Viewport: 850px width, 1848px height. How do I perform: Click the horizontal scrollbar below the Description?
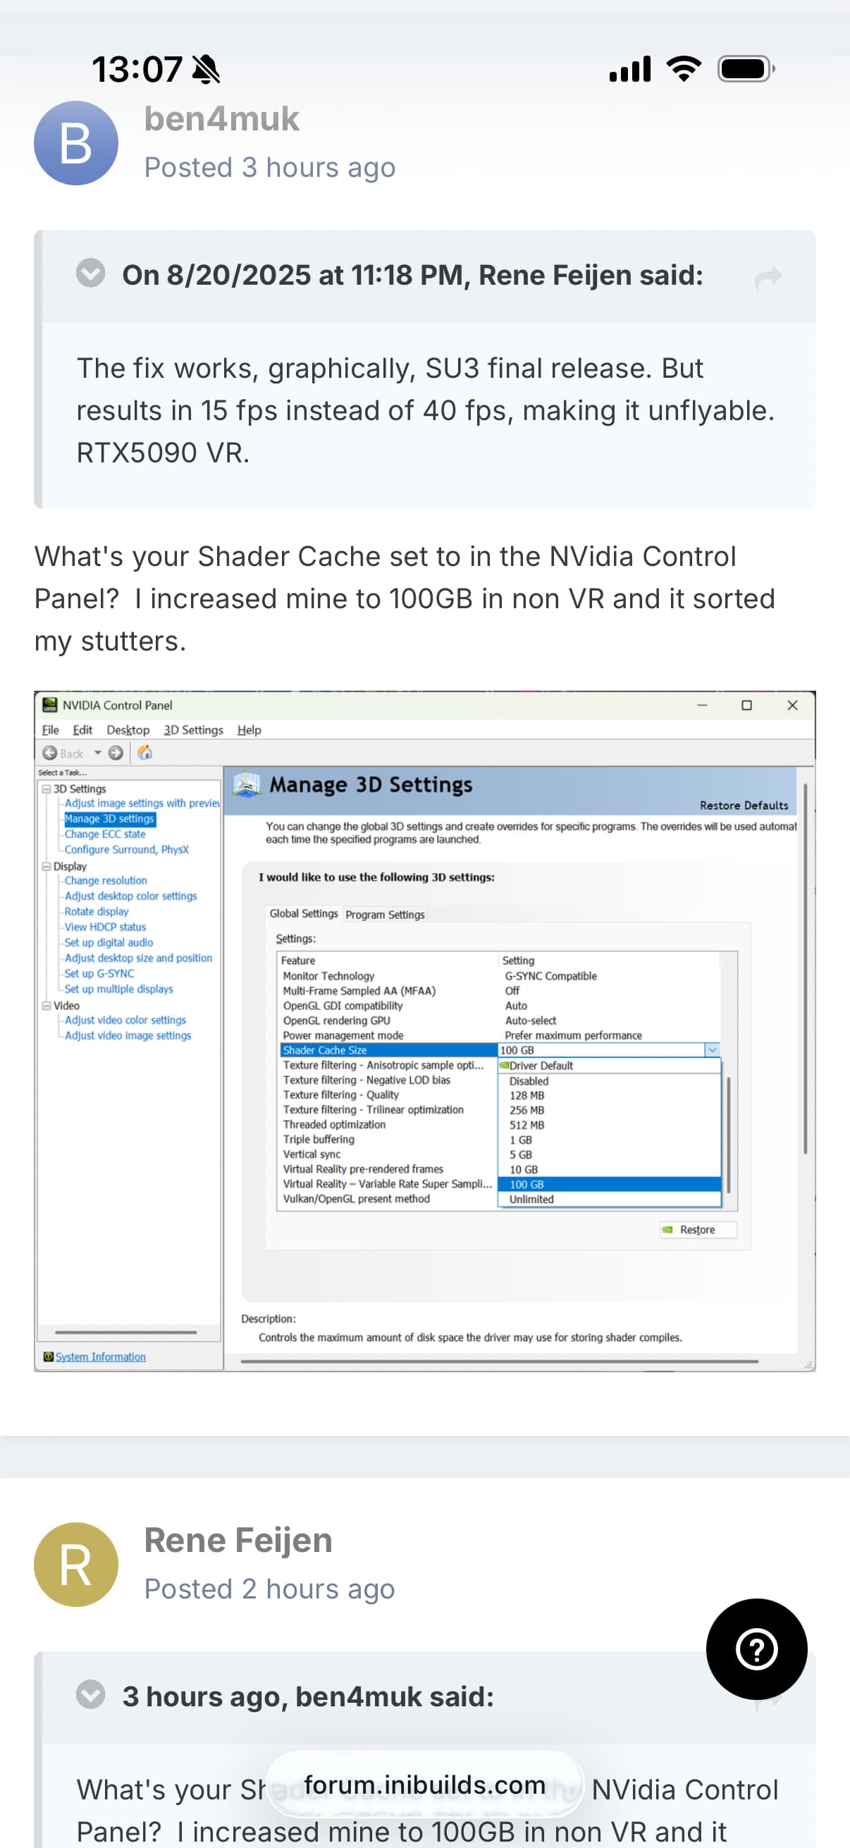(x=499, y=1361)
